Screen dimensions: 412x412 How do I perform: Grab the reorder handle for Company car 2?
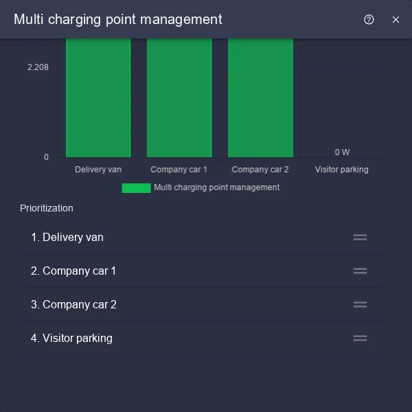[360, 304]
